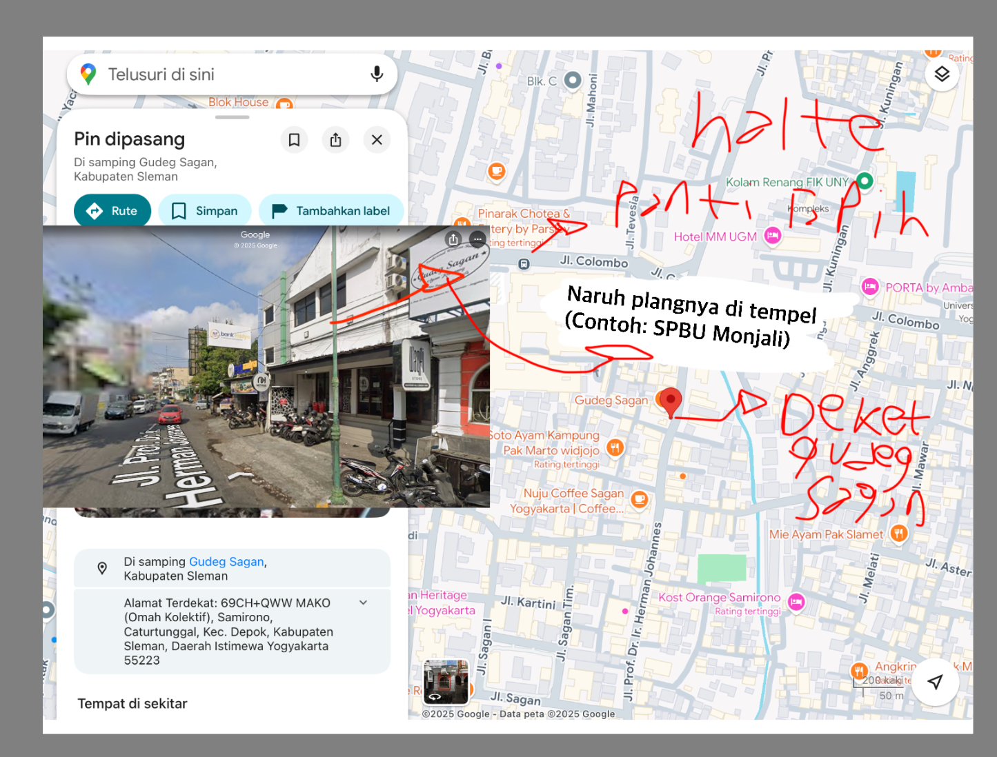
Task: Click the Mie Ayam Pak Slamet restaurant icon
Action: 898,533
